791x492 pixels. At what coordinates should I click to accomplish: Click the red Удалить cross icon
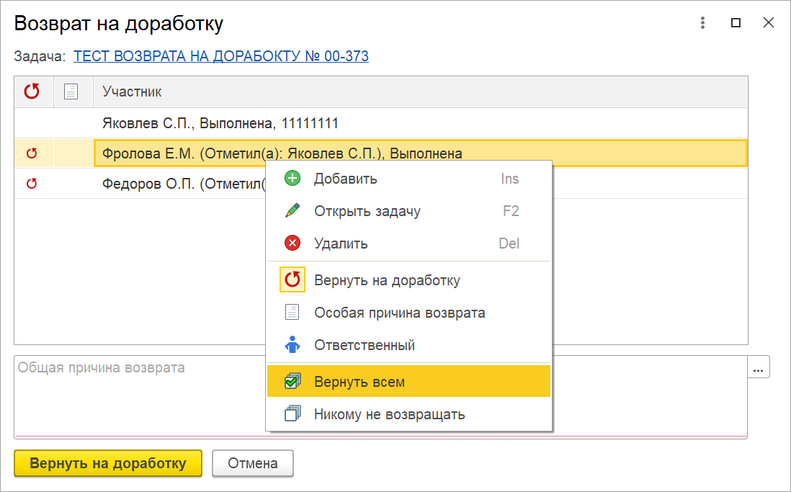tap(292, 243)
